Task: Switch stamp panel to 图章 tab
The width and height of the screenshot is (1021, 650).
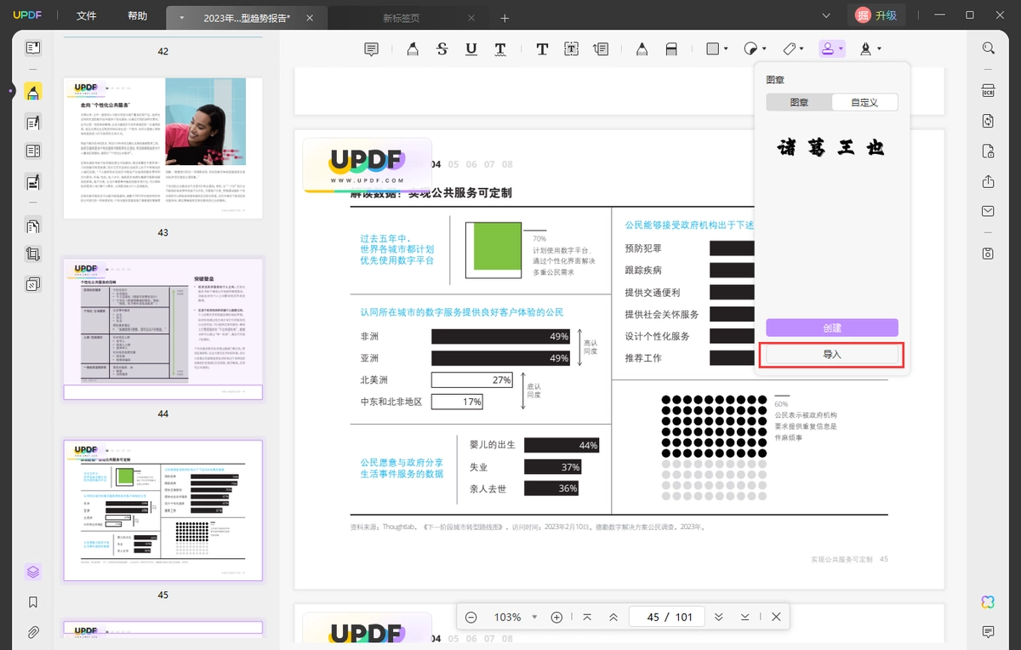Action: pos(799,102)
